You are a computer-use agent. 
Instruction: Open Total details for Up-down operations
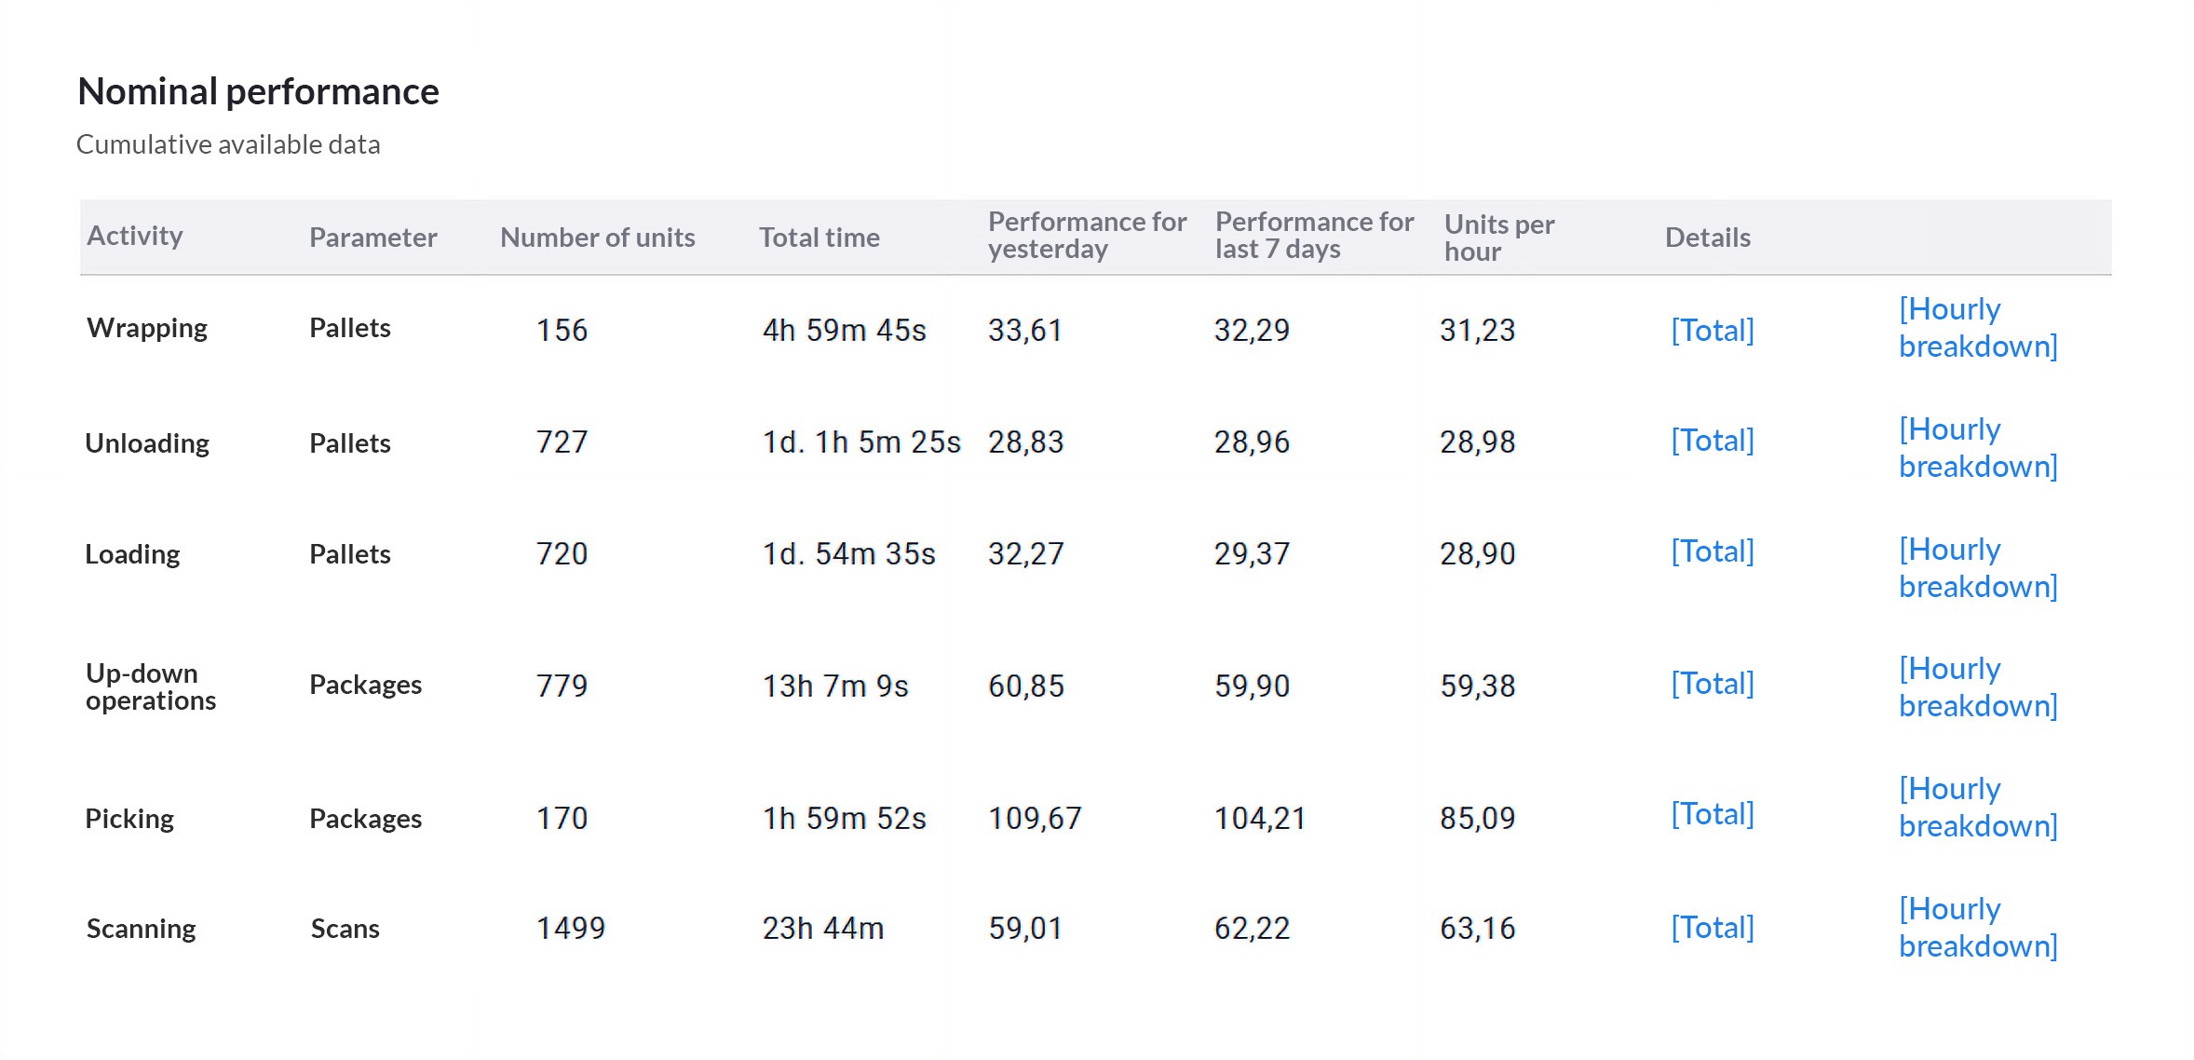[x=1712, y=684]
